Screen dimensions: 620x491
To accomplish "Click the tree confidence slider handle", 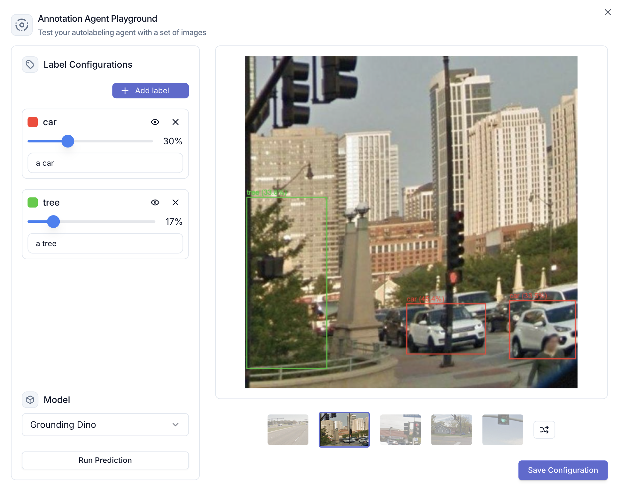I will pyautogui.click(x=53, y=222).
